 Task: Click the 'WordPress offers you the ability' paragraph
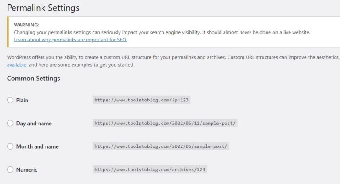click(174, 61)
